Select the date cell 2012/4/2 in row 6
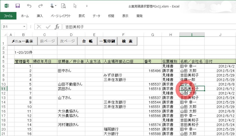 pos(220,66)
